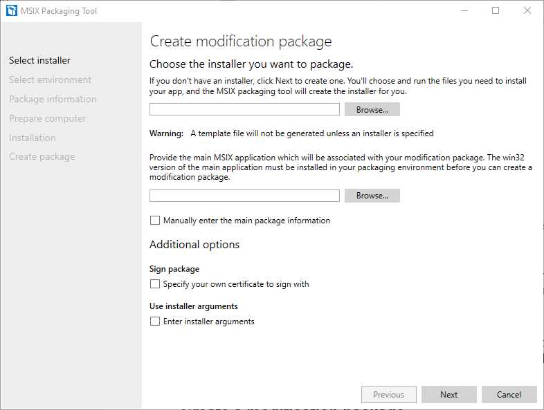Viewport: 544px width, 410px height.
Task: Browse for the main MSIX application
Action: click(x=372, y=196)
